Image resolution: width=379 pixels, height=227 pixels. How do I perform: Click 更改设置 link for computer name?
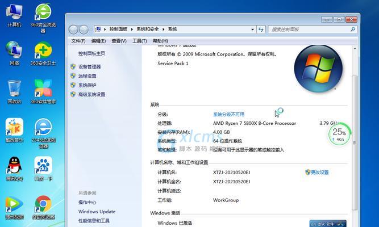click(319, 172)
